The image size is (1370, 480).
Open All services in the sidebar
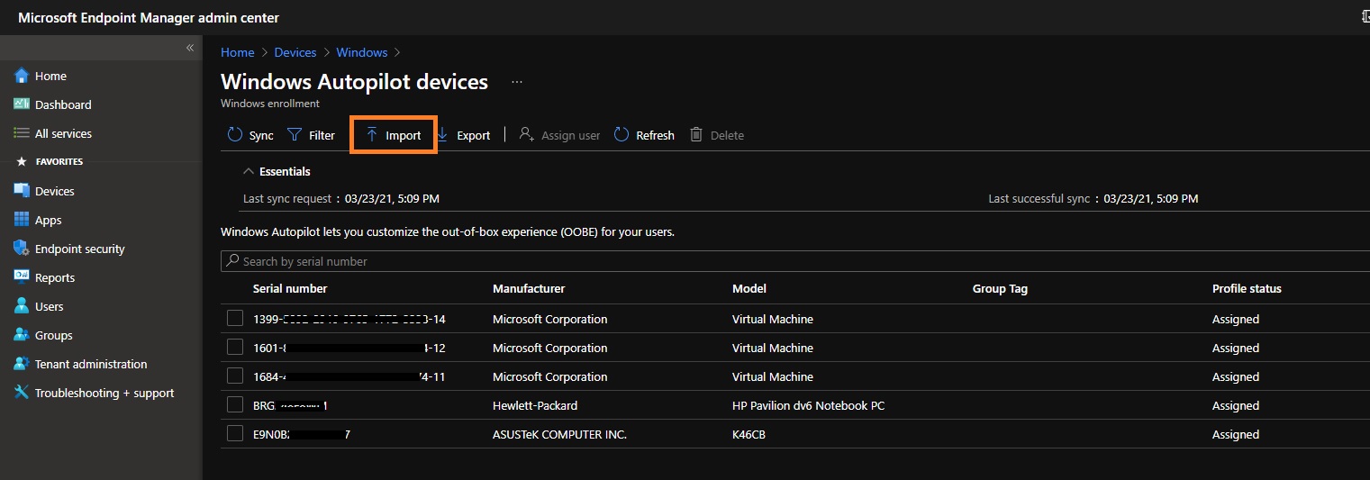pyautogui.click(x=63, y=134)
